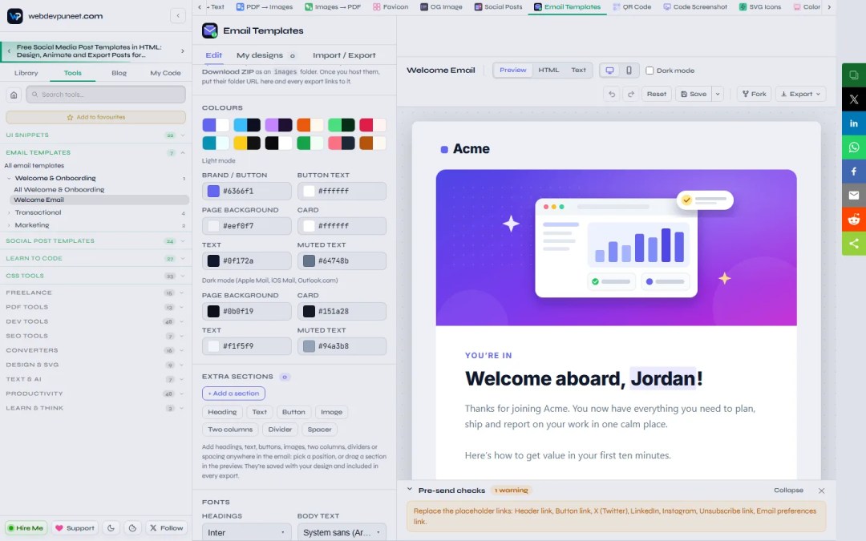
Task: Click the redo arrow icon
Action: click(631, 94)
